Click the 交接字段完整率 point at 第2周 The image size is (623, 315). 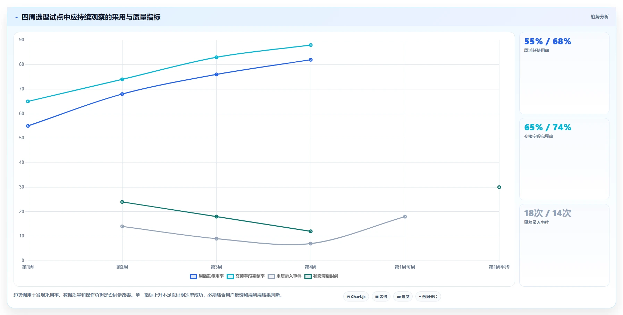122,79
